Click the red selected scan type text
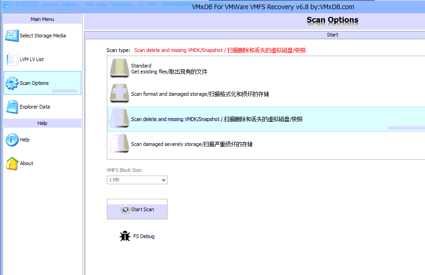The height and width of the screenshot is (275, 425). (x=220, y=50)
